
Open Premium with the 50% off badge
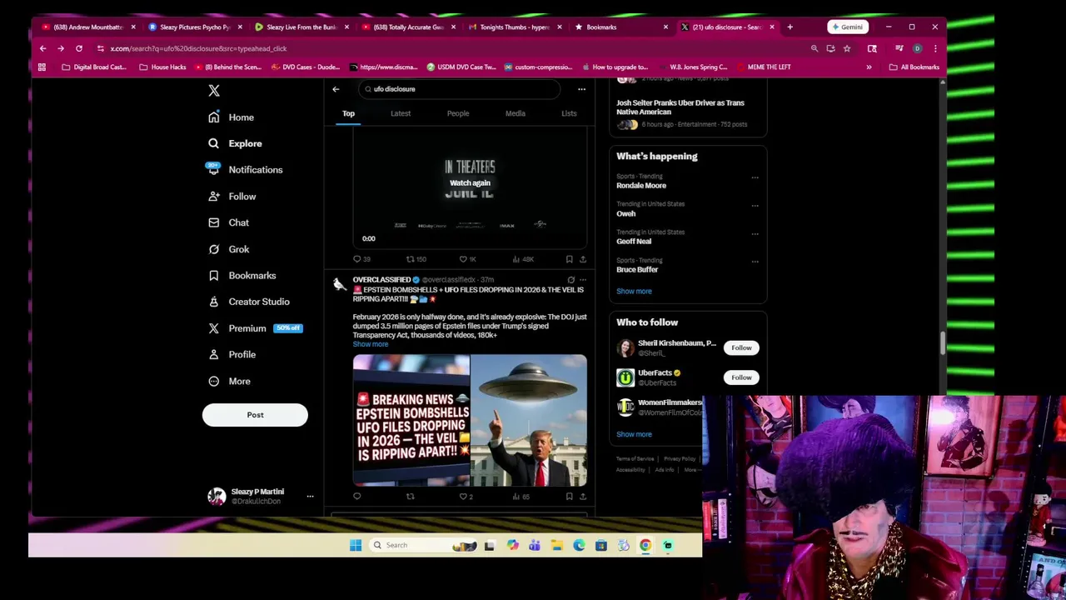click(x=255, y=328)
